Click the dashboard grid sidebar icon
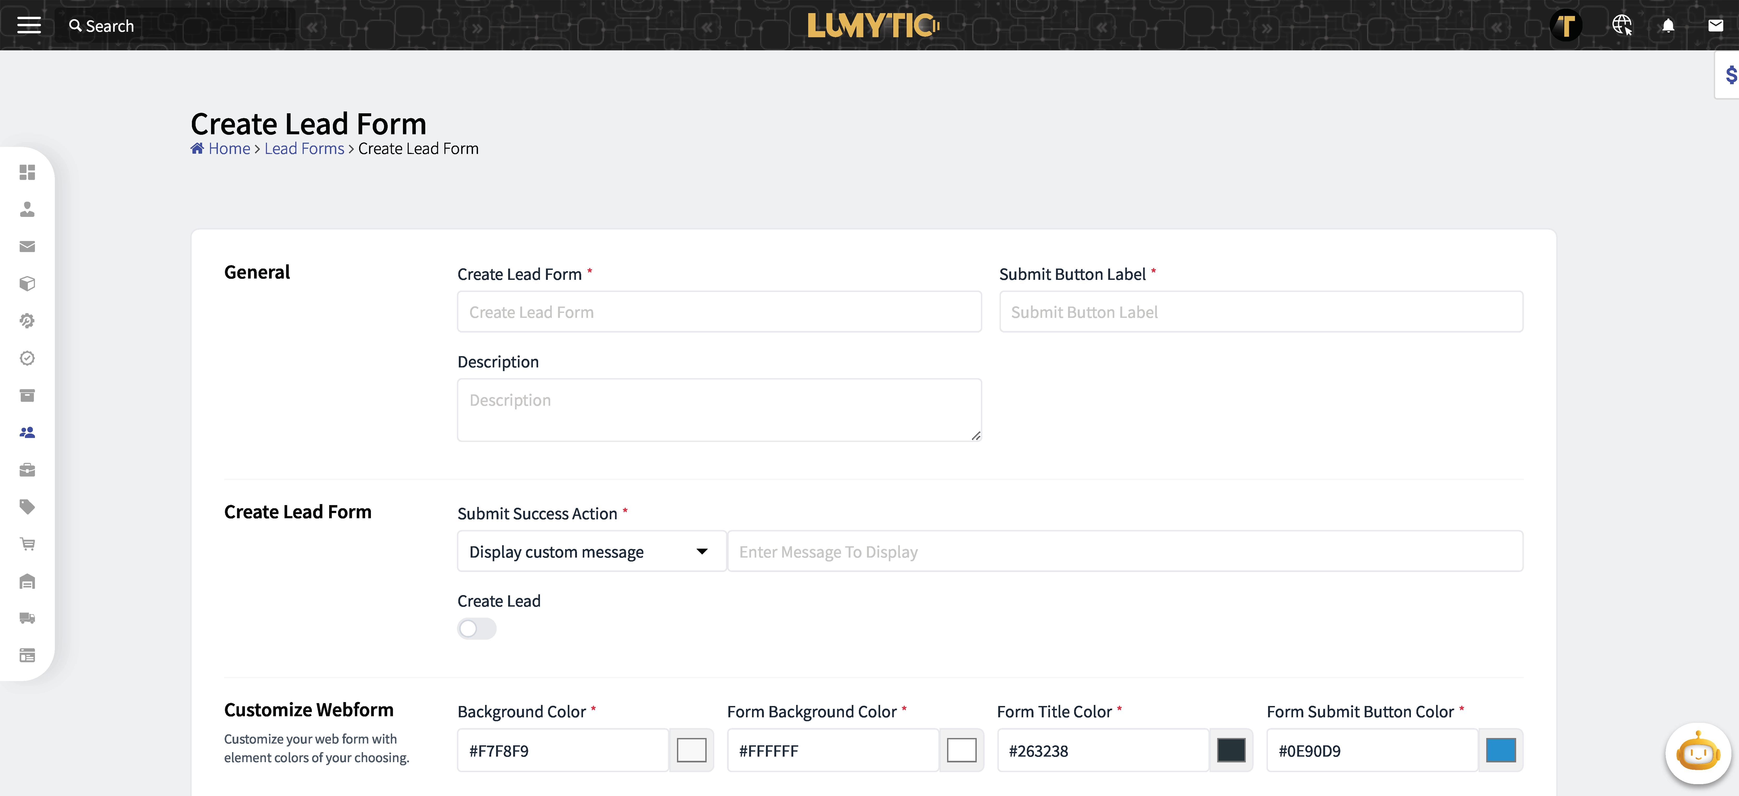 [27, 173]
